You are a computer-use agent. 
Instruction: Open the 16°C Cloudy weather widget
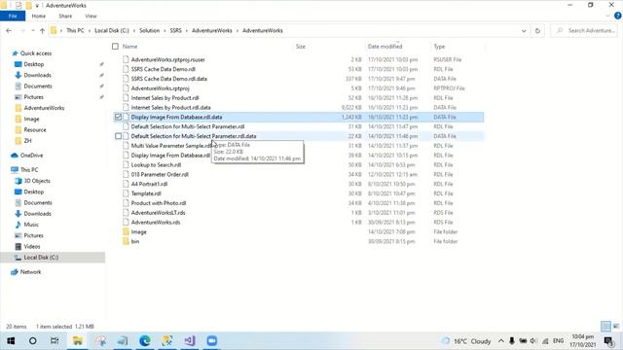coord(466,341)
